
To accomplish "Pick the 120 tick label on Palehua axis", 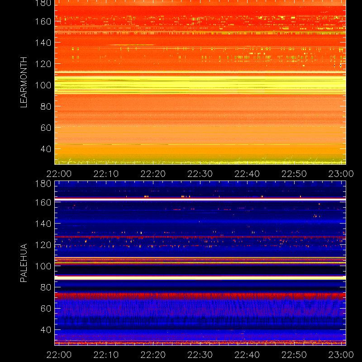I will pyautogui.click(x=43, y=245).
